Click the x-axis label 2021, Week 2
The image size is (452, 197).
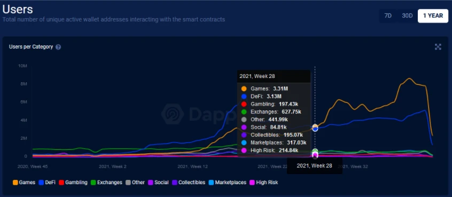tap(112, 167)
